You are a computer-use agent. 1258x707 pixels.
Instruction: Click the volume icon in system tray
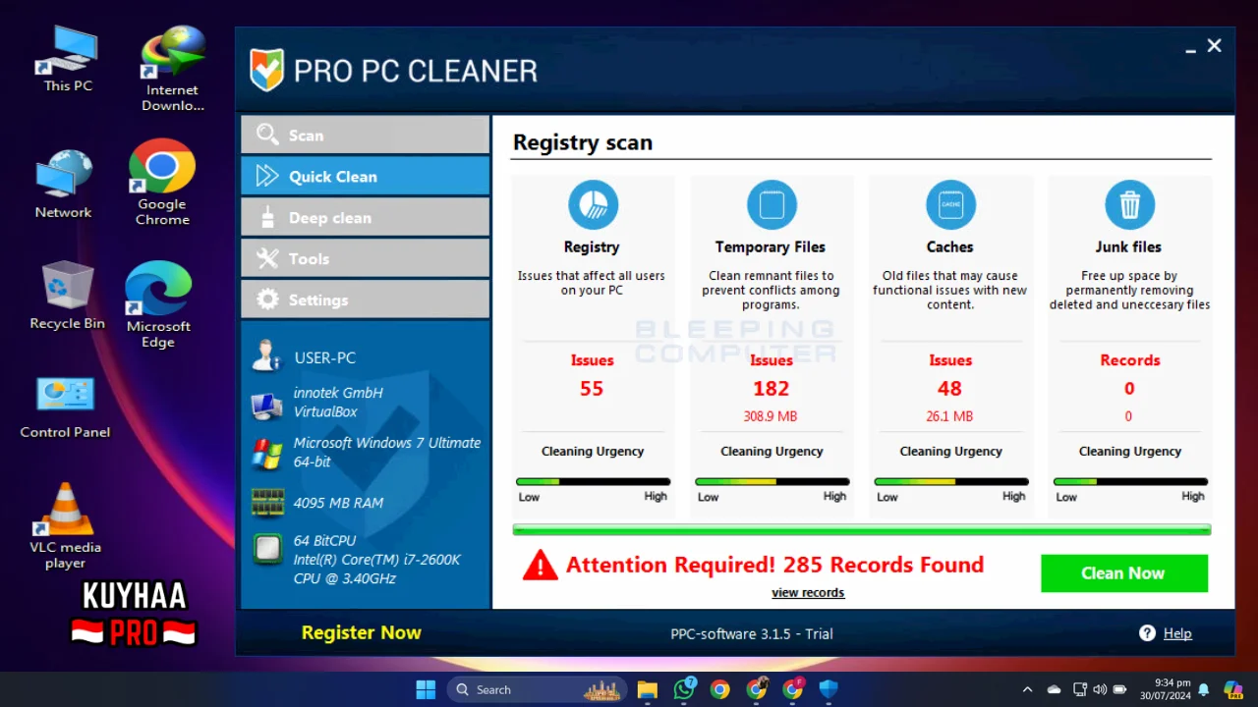click(1100, 689)
